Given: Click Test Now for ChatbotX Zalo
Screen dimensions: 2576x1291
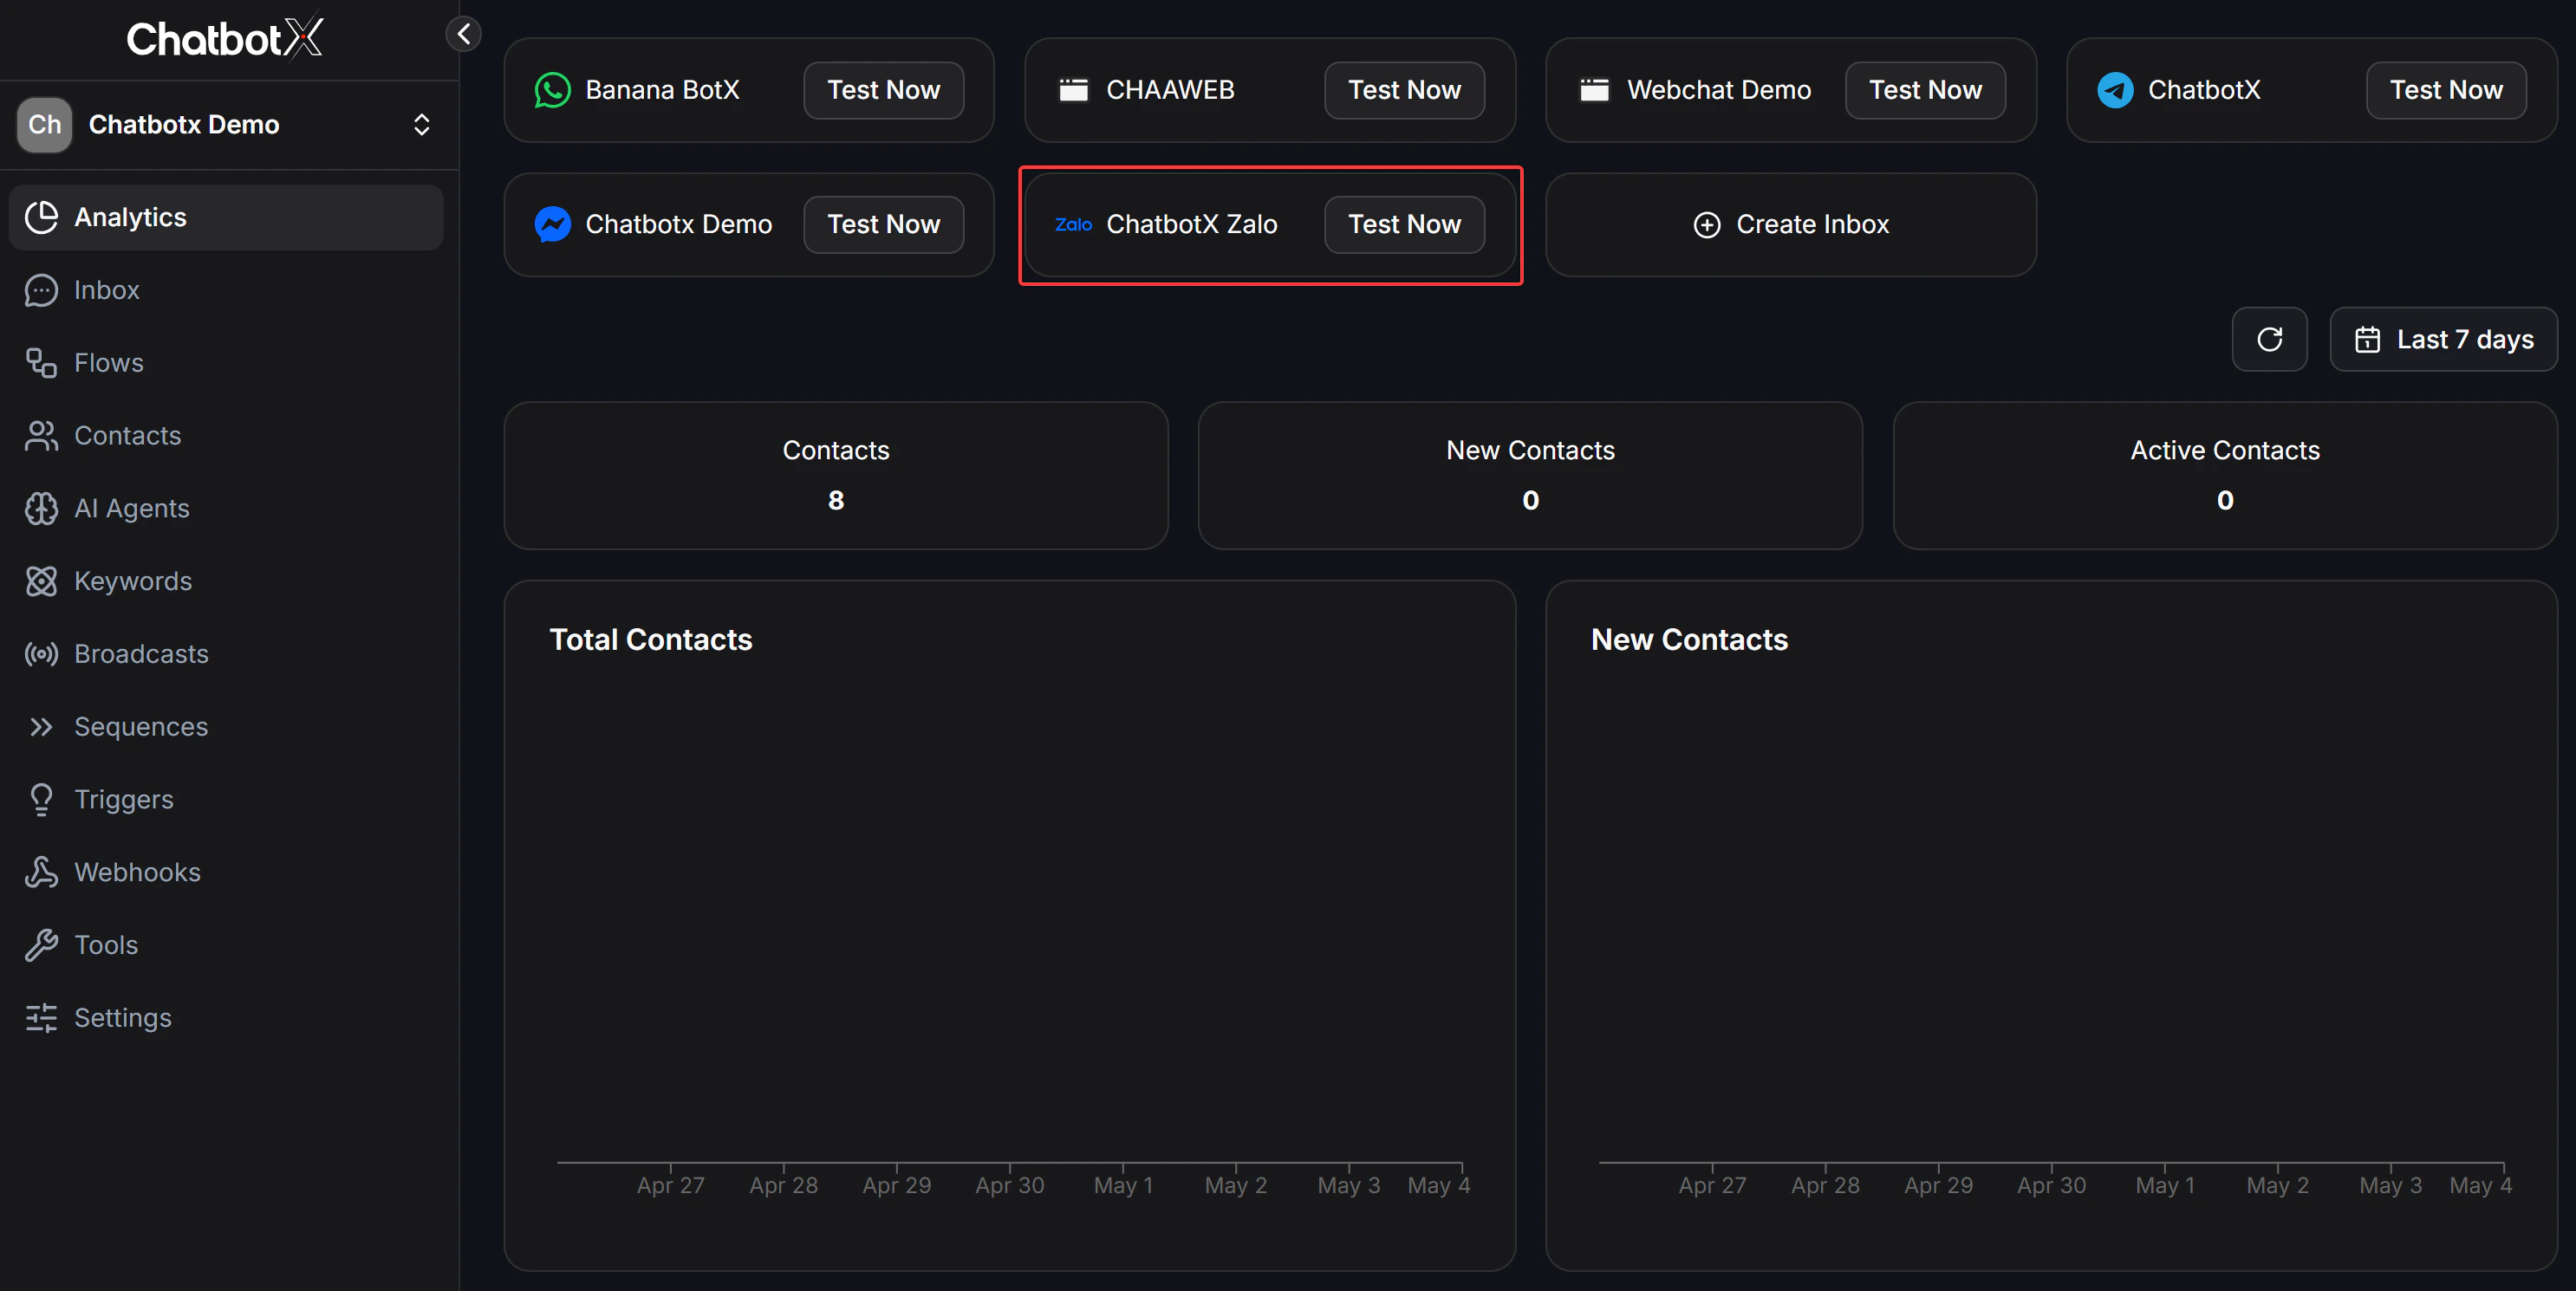Looking at the screenshot, I should pyautogui.click(x=1405, y=224).
